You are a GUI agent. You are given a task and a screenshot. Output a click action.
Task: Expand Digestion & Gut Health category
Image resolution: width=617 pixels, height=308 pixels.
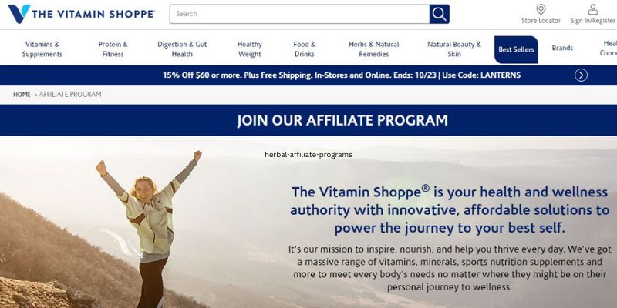(x=182, y=49)
